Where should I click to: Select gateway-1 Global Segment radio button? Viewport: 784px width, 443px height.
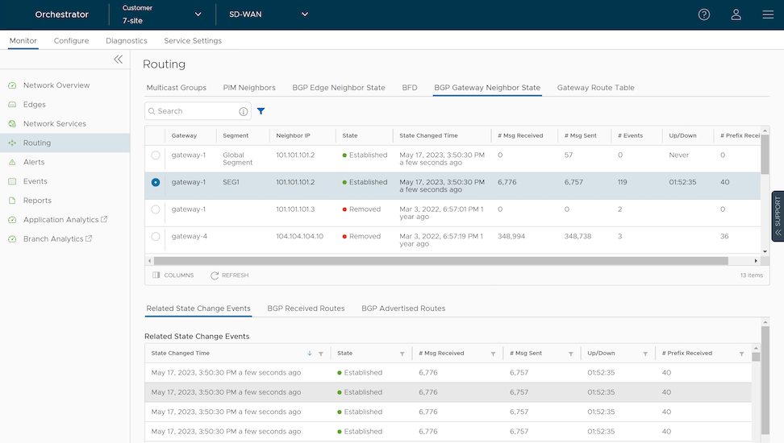[156, 155]
